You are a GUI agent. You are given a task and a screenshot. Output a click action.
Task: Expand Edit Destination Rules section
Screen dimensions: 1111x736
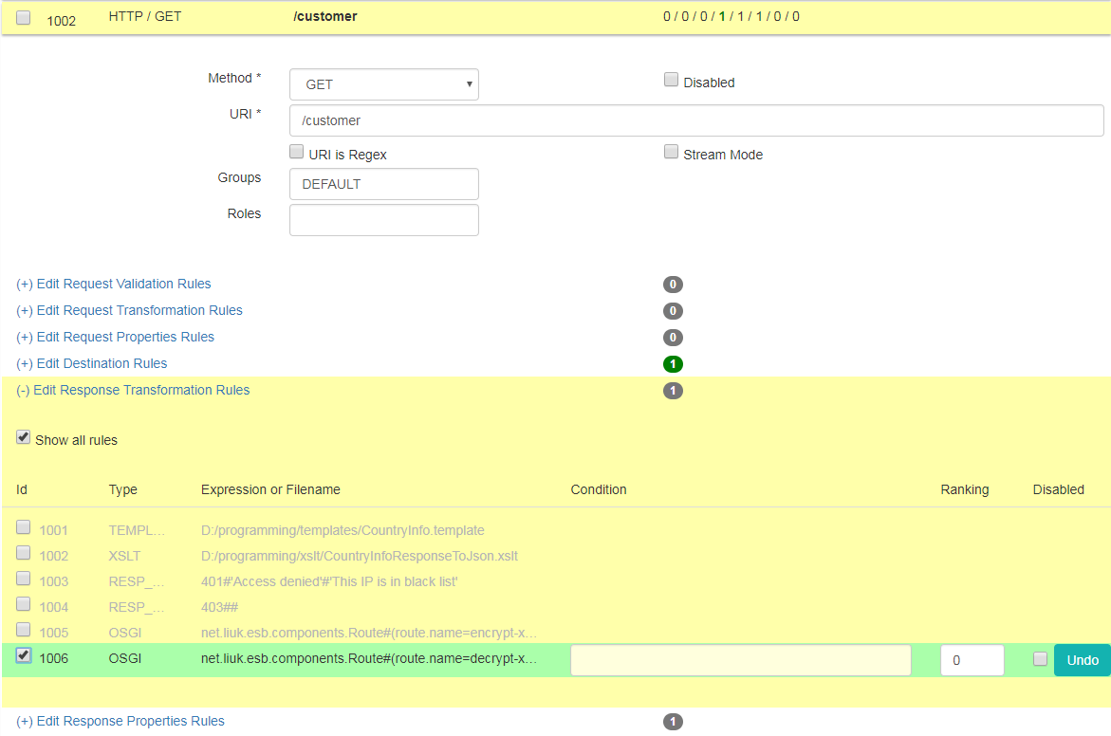pos(92,363)
